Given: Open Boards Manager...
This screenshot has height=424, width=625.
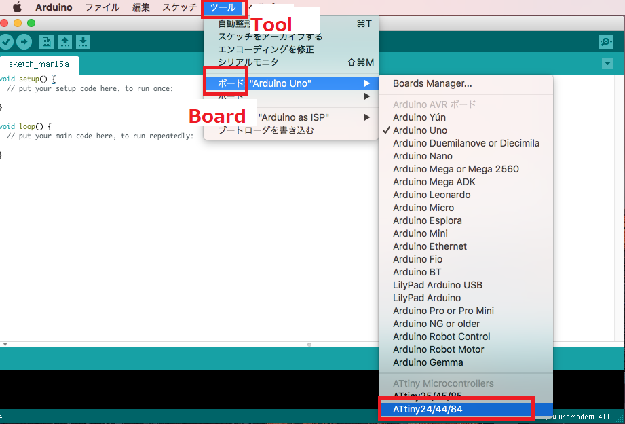Looking at the screenshot, I should 466,83.
